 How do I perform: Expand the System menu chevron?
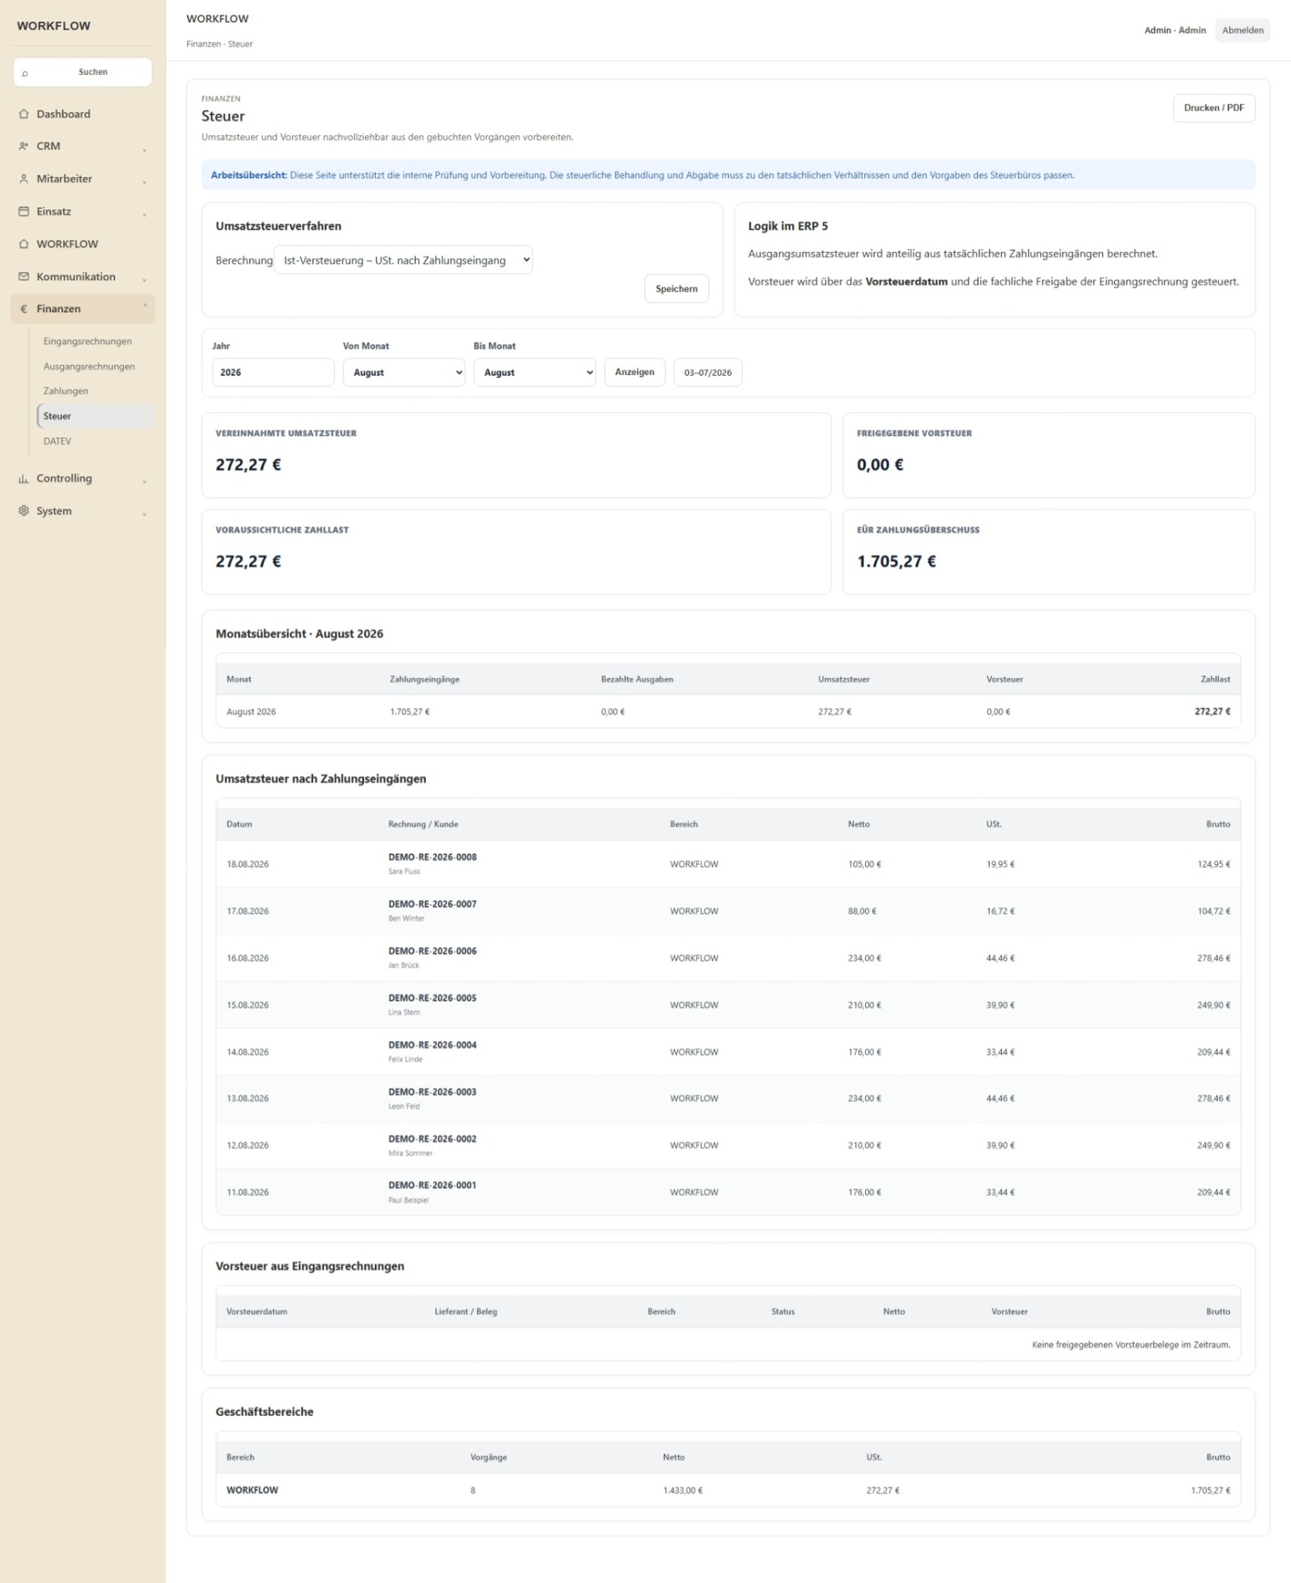point(145,515)
